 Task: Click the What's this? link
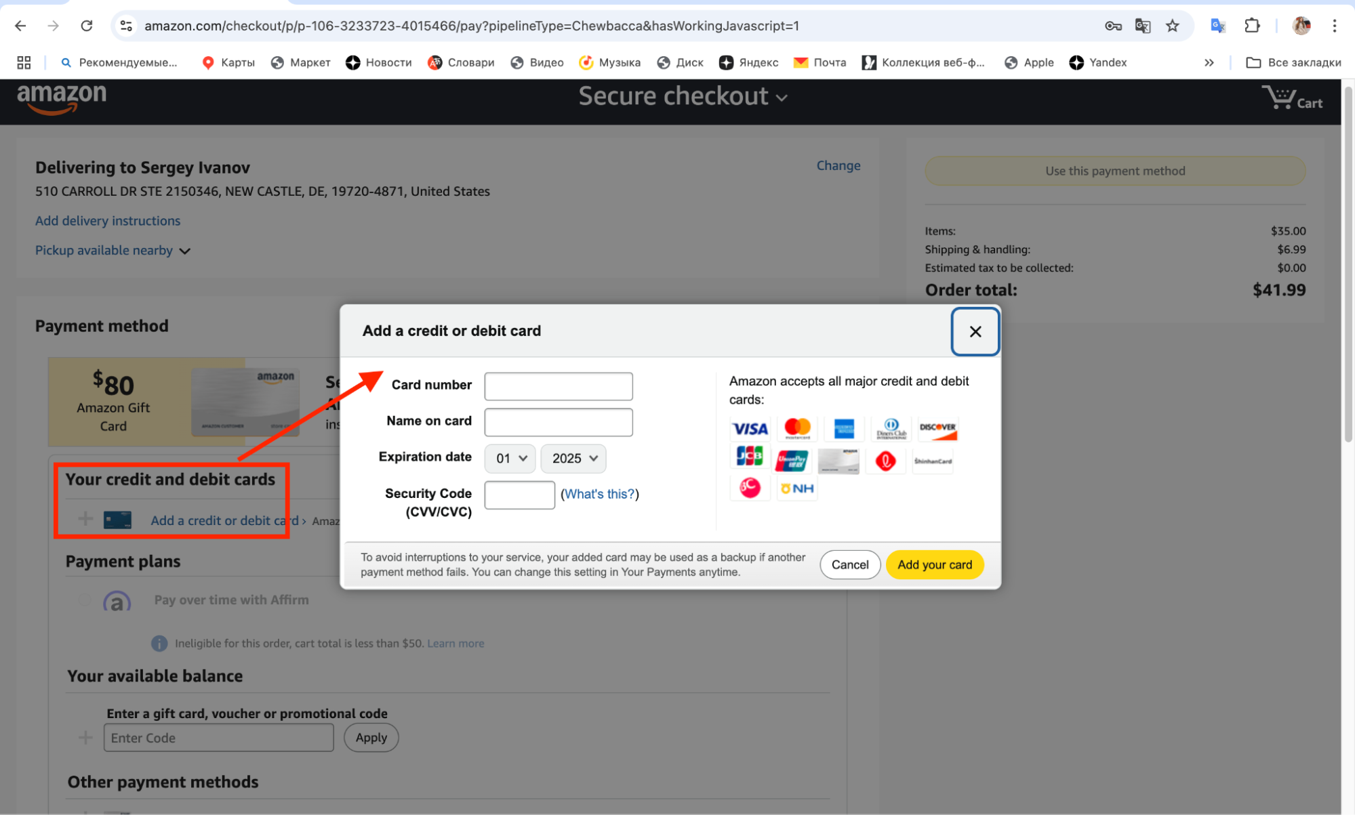[x=599, y=494]
